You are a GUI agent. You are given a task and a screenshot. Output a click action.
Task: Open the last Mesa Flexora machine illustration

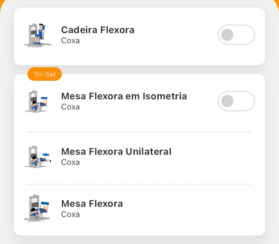pyautogui.click(x=37, y=208)
